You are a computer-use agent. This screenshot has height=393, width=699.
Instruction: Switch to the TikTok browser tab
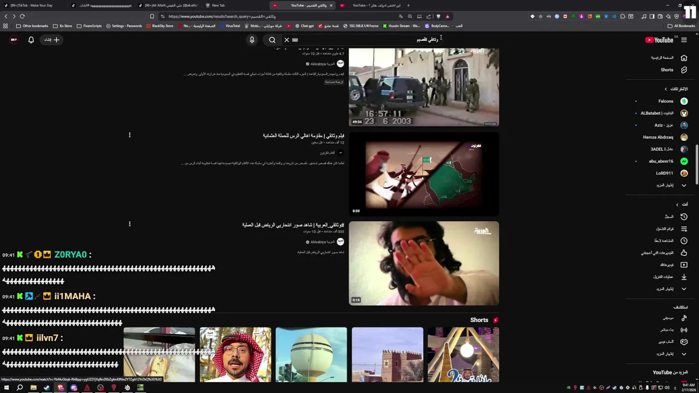point(33,5)
